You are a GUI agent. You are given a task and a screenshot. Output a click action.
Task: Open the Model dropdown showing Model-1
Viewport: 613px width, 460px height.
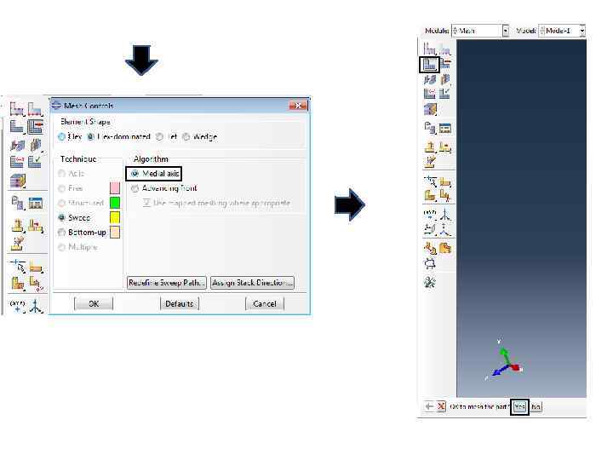click(x=562, y=31)
